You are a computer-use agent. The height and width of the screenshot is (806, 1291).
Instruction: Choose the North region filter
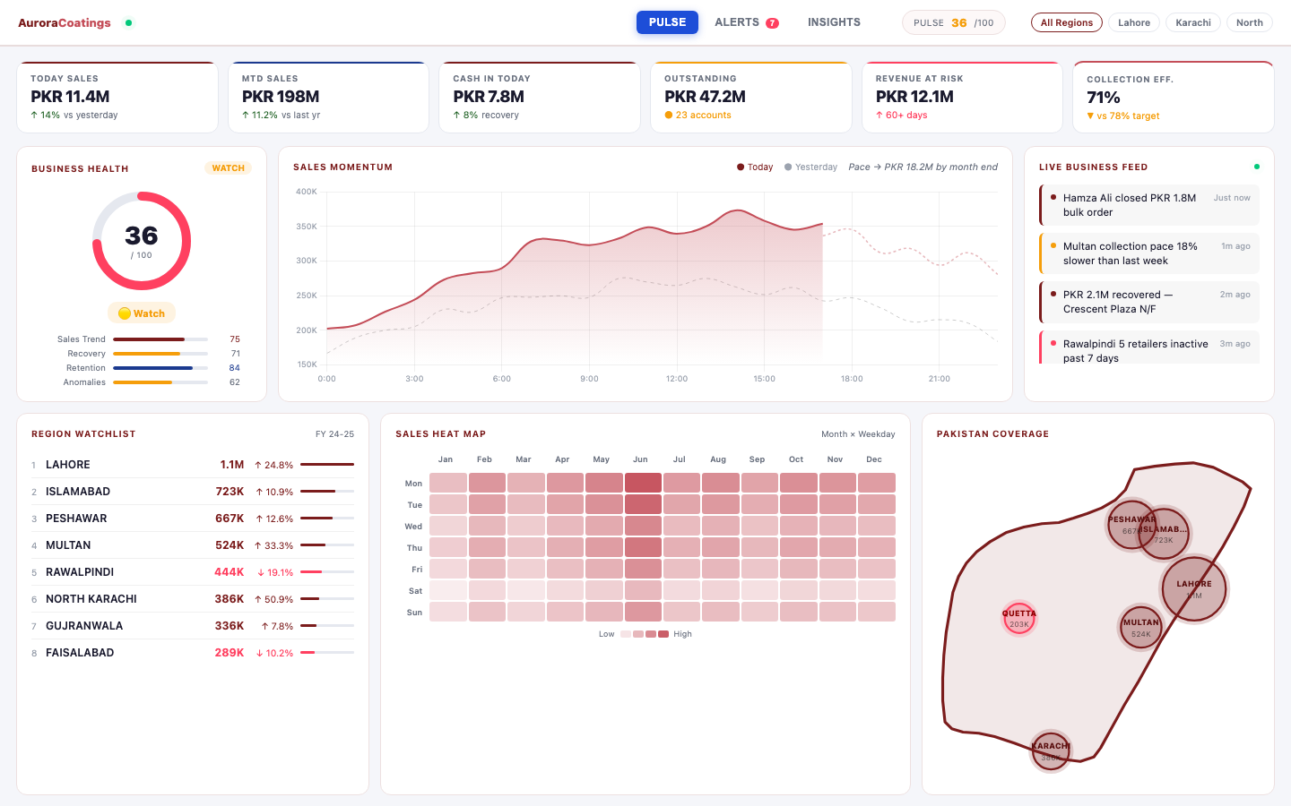point(1249,22)
